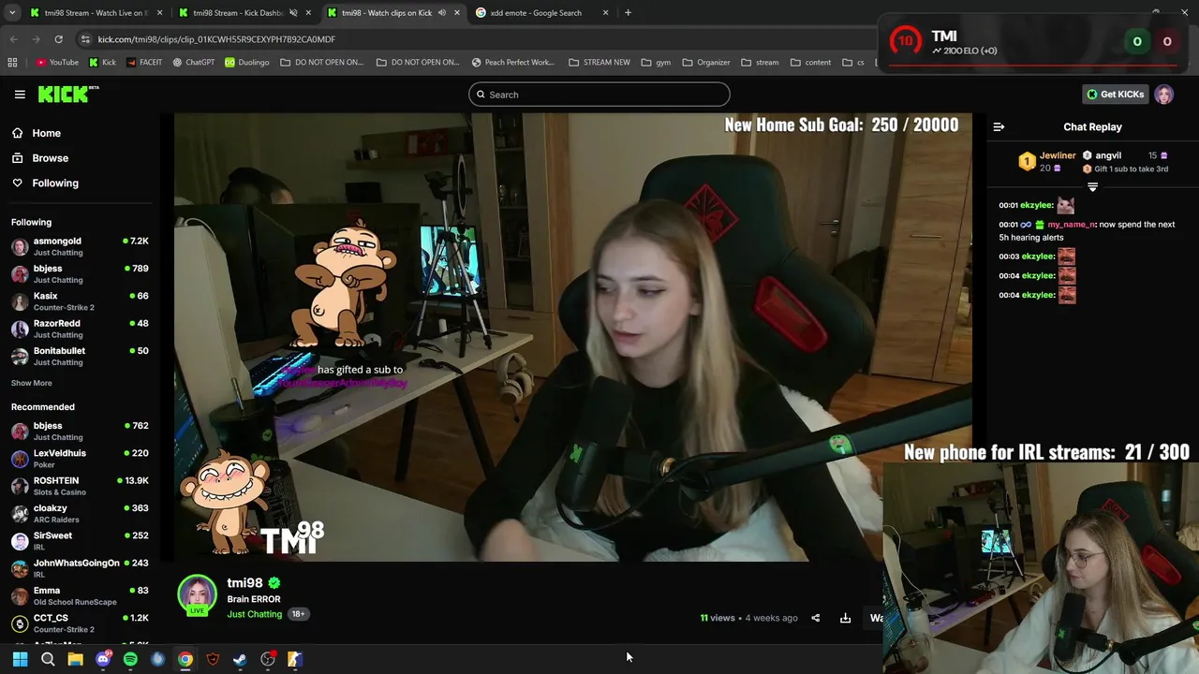The height and width of the screenshot is (674, 1199).
Task: Open tmi98 channel name link
Action: point(244,583)
